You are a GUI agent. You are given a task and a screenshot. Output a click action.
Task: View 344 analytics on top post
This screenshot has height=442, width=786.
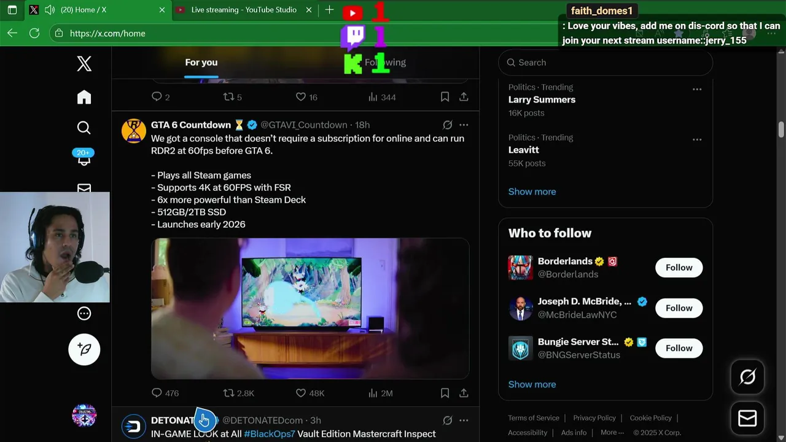click(381, 97)
